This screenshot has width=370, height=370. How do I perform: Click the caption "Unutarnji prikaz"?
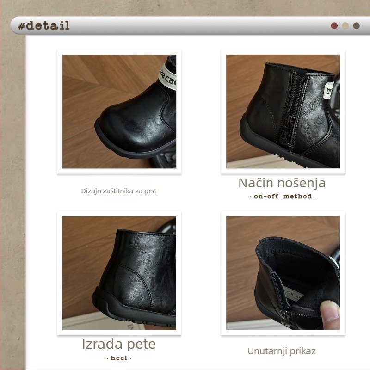click(282, 351)
